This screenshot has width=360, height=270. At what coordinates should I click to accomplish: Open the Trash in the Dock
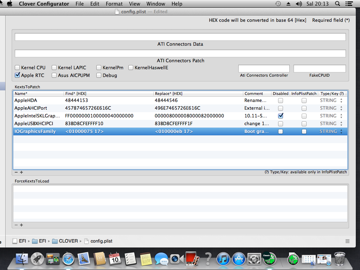click(x=340, y=259)
